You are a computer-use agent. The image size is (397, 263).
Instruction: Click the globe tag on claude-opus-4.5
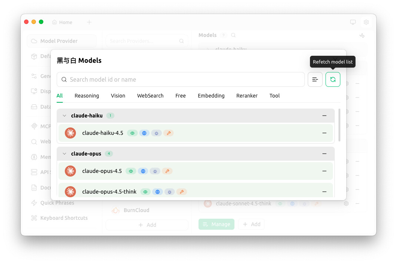click(x=143, y=171)
